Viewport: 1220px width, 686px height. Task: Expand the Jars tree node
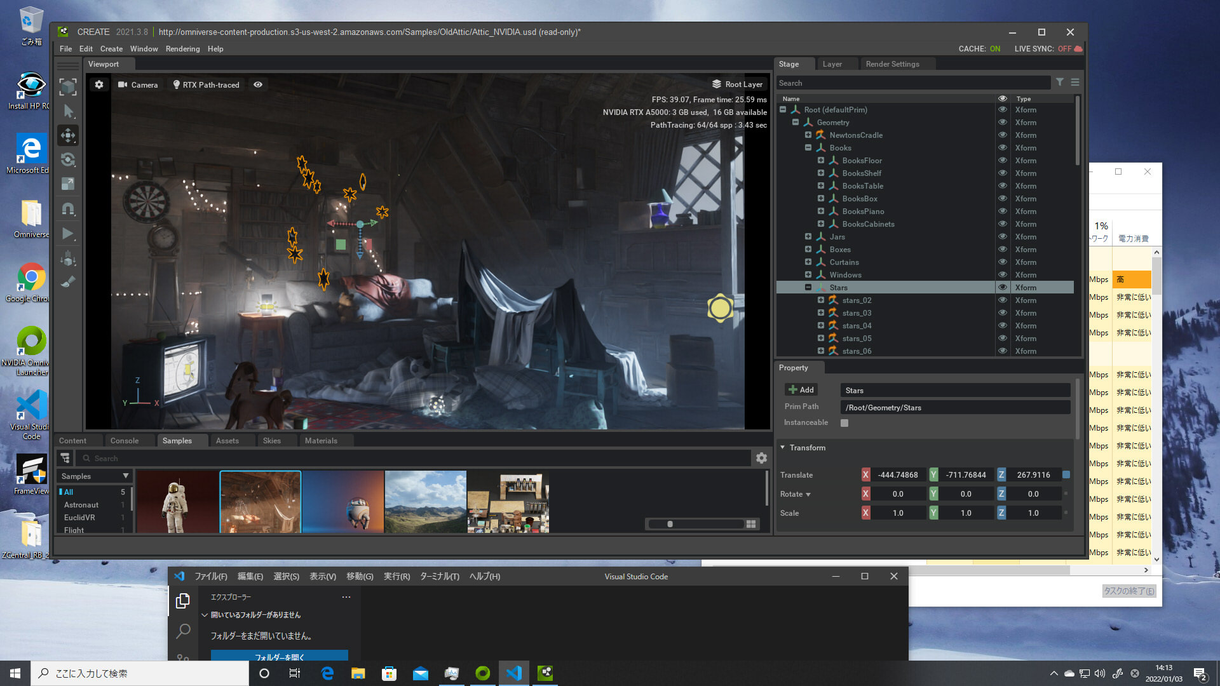808,236
